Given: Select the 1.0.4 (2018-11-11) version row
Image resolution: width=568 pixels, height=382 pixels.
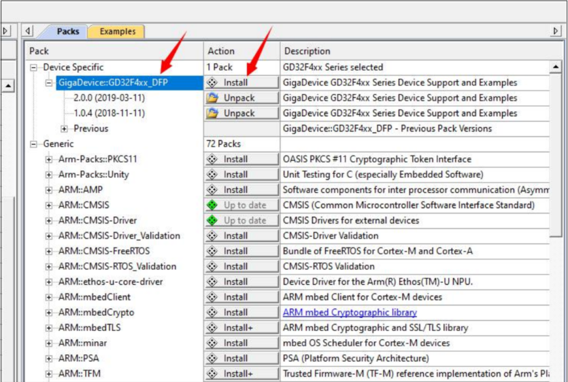Looking at the screenshot, I should pyautogui.click(x=109, y=114).
